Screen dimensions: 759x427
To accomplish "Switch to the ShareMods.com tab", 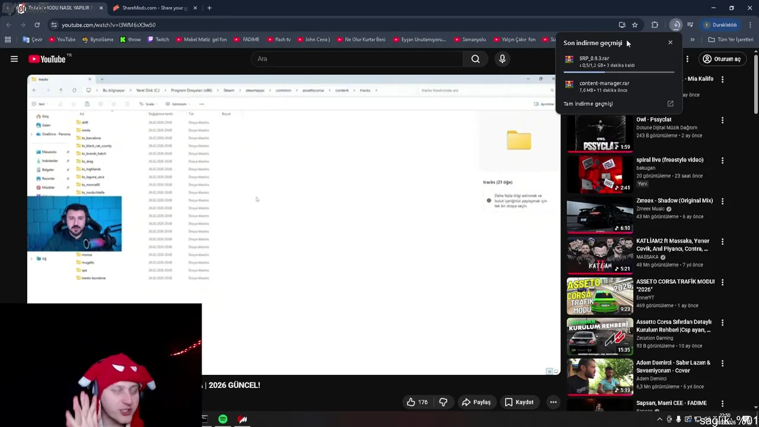I will coord(156,8).
